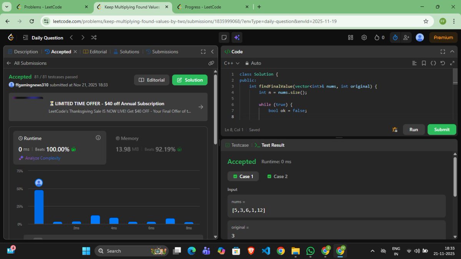Viewport: 461px width, 259px height.
Task: Toggle the stopwatch timer in the navbar
Action: (395, 37)
